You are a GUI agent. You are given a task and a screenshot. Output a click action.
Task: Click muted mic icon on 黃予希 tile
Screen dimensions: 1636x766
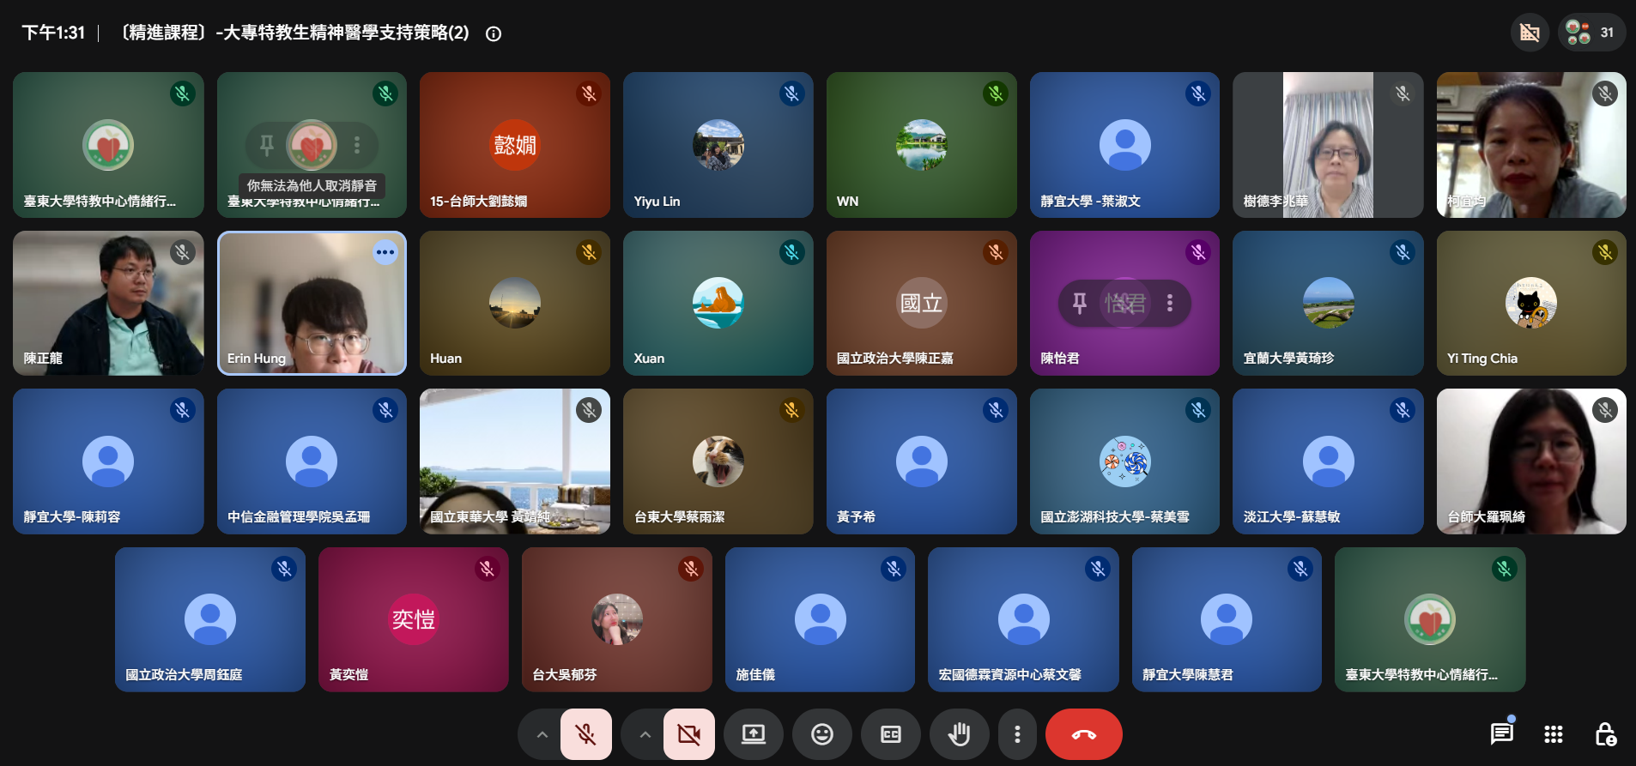coord(996,410)
